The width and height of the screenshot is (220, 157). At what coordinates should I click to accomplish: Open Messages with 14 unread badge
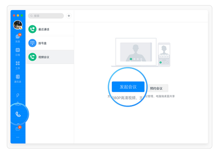point(18,38)
